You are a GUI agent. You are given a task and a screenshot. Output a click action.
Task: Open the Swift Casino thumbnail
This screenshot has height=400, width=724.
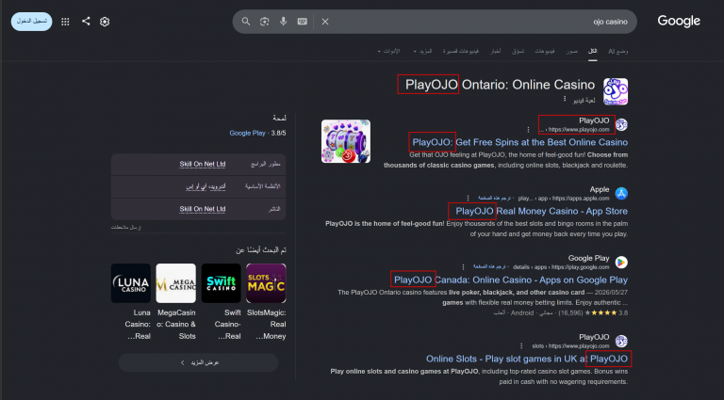pyautogui.click(x=222, y=283)
